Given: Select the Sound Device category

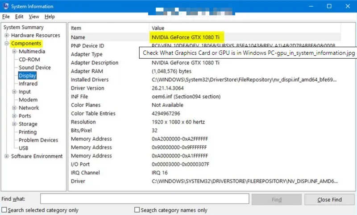Looking at the screenshot, I should point(35,67).
